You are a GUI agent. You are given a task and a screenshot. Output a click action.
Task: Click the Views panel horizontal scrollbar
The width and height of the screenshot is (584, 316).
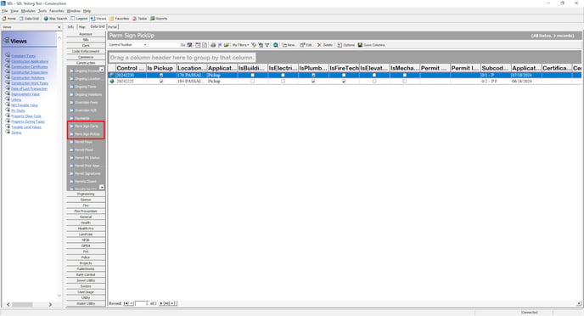(29, 304)
